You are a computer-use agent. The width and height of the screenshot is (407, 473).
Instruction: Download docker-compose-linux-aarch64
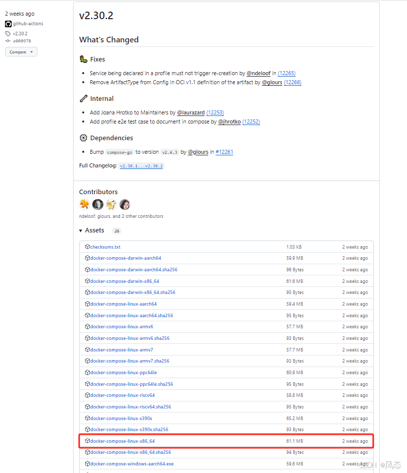(x=124, y=304)
